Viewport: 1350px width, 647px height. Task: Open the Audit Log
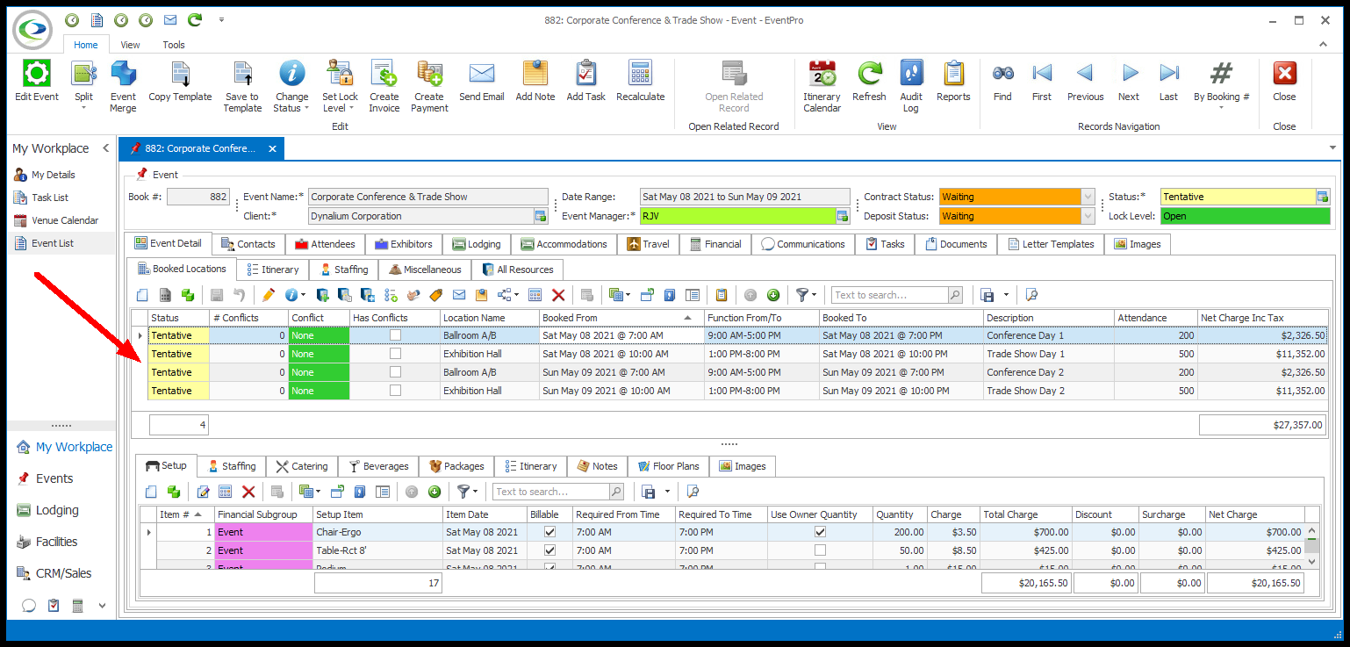click(911, 74)
